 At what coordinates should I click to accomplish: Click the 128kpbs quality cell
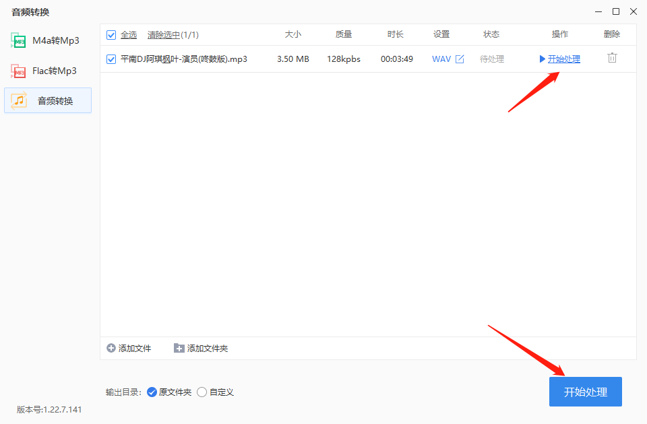pyautogui.click(x=344, y=59)
